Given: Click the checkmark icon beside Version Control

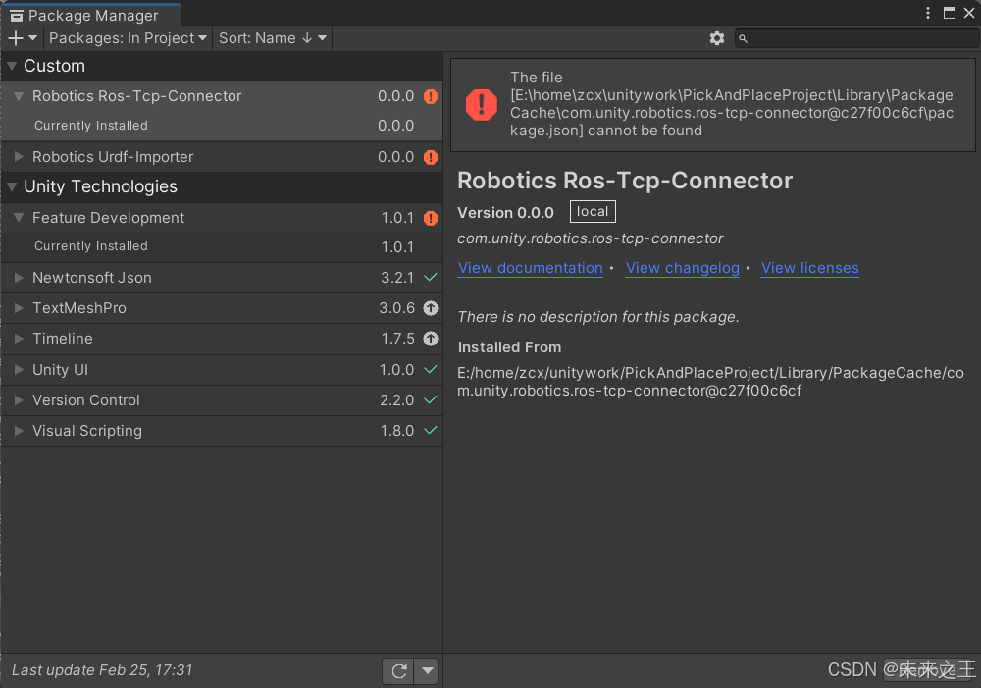Looking at the screenshot, I should click(431, 400).
